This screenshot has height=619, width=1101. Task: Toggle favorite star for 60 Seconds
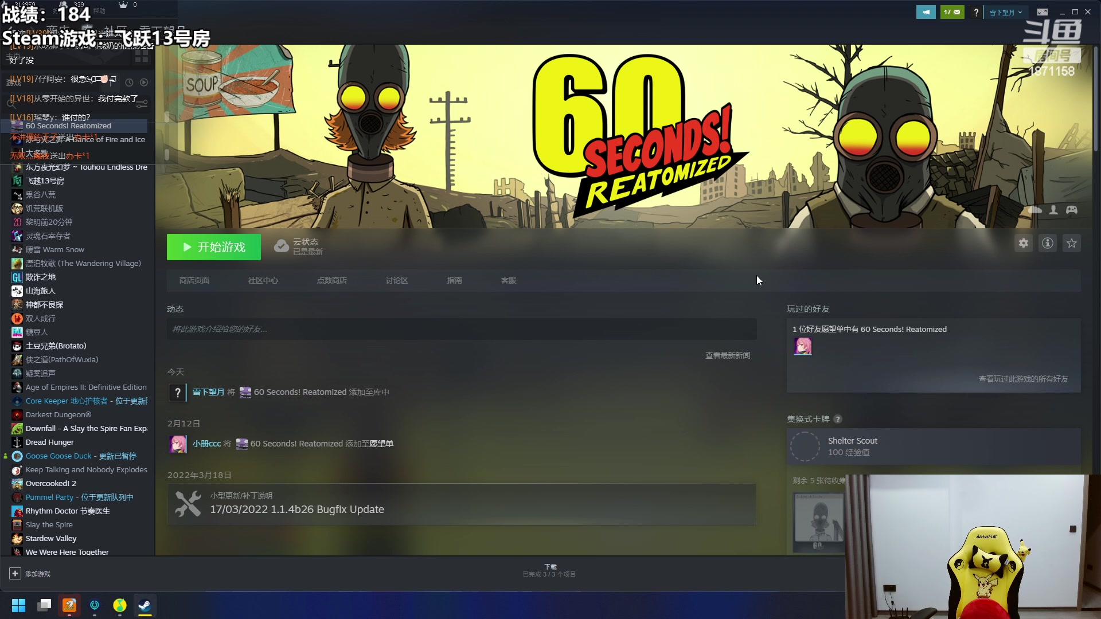1072,244
